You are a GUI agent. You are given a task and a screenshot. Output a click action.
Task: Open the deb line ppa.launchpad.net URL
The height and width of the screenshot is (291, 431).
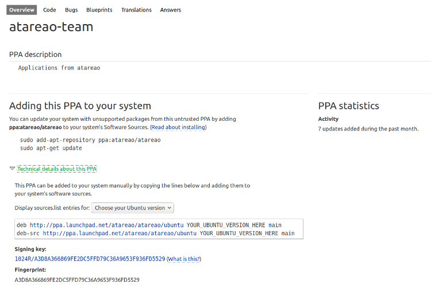pos(107,225)
